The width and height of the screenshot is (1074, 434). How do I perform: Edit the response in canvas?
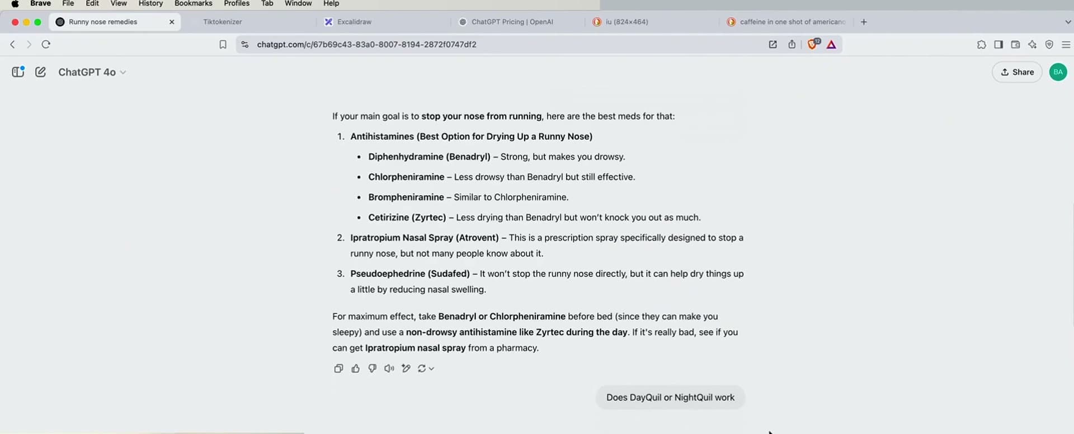[x=406, y=368]
